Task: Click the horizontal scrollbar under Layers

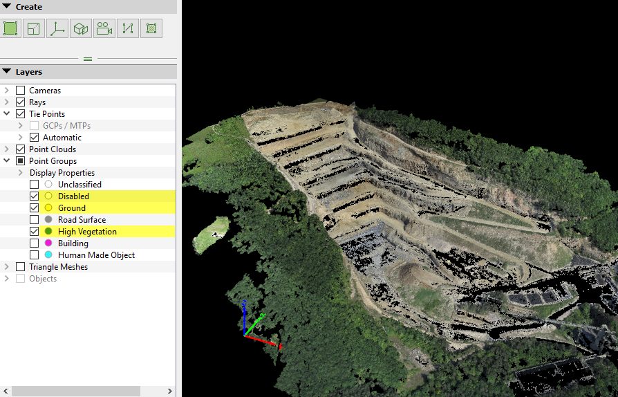Action: [x=76, y=391]
